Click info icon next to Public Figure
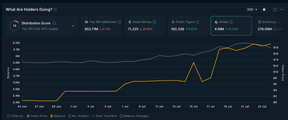This screenshot has height=120, width=288. (197, 22)
